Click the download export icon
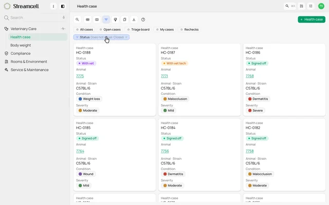Image resolution: width=329 pixels, height=205 pixels. pyautogui.click(x=134, y=19)
